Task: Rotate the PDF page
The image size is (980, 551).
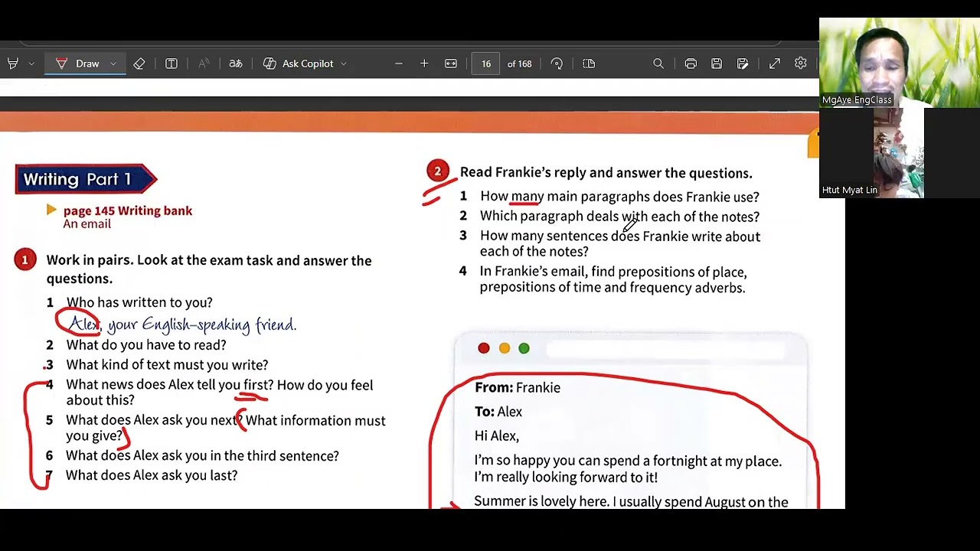Action: click(557, 64)
